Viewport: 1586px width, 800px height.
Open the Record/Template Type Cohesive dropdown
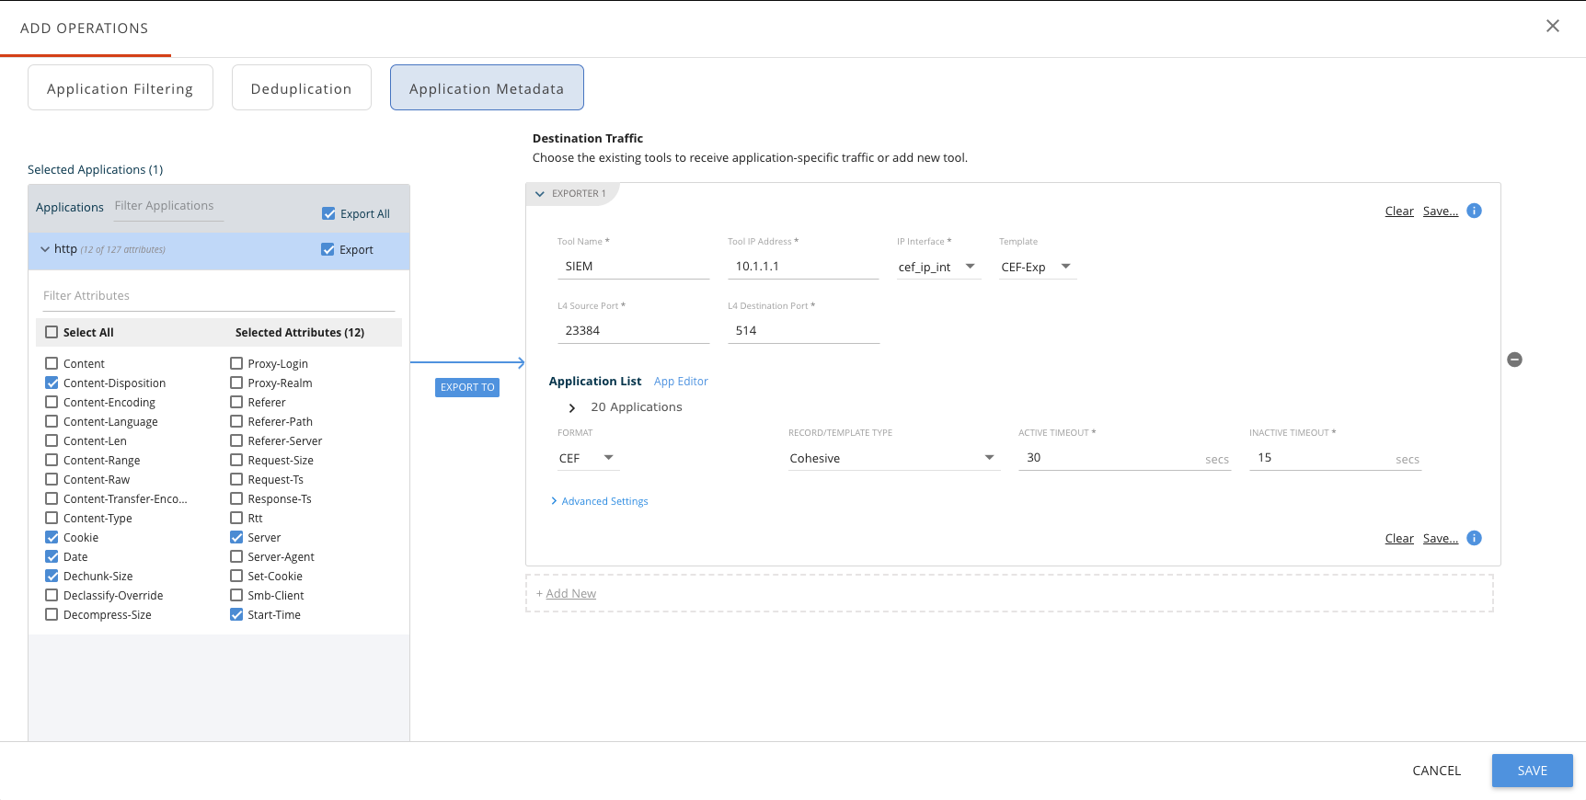pos(893,458)
